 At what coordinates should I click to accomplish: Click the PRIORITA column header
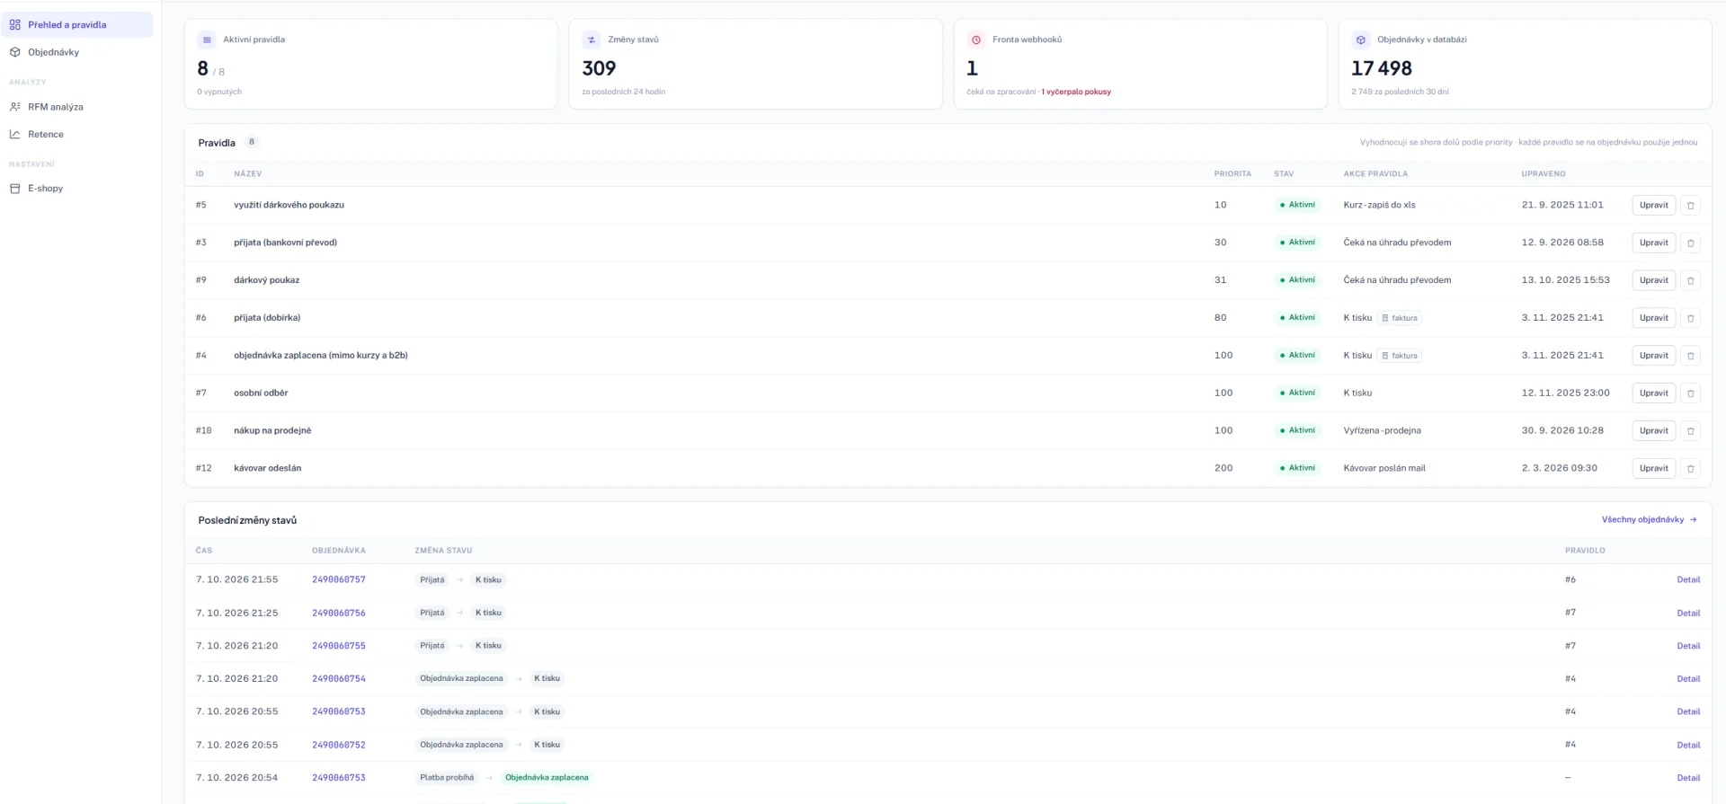click(1232, 174)
